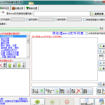Click the 保护密码 password field

[x=74, y=20]
